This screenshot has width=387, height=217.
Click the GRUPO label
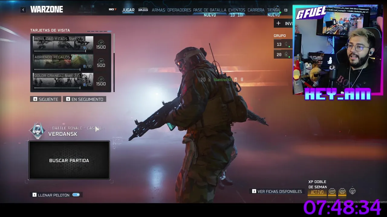click(280, 36)
